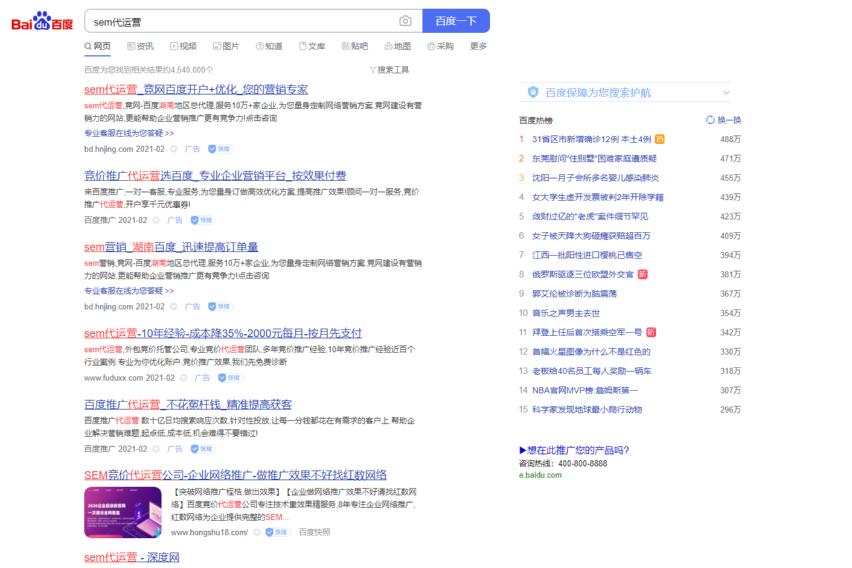
Task: Open the 采购 tab
Action: coord(440,46)
